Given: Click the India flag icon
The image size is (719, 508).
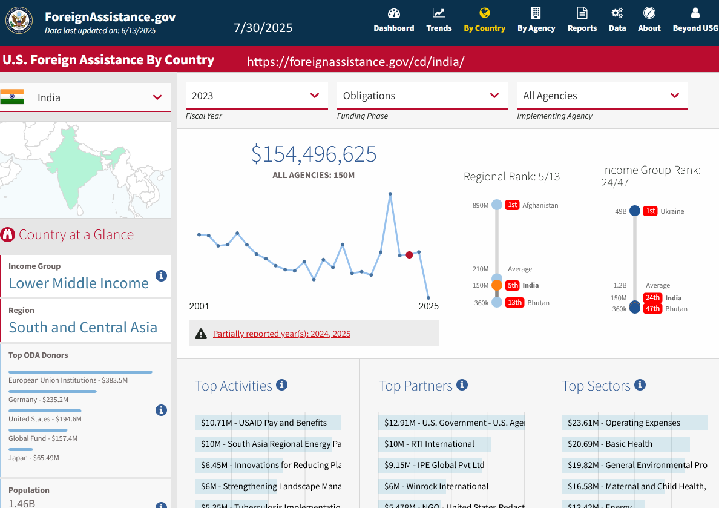Looking at the screenshot, I should tap(12, 97).
